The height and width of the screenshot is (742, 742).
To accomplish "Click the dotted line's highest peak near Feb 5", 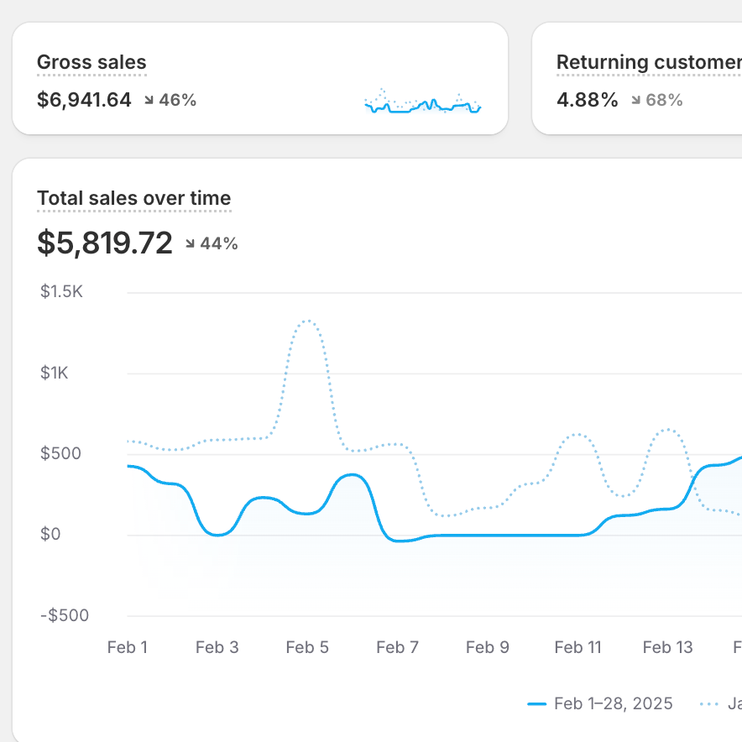I will pos(308,321).
